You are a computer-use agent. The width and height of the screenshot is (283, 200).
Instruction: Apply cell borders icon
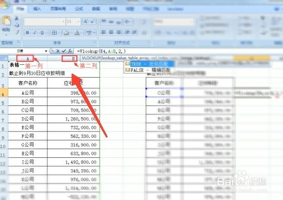pos(54,33)
